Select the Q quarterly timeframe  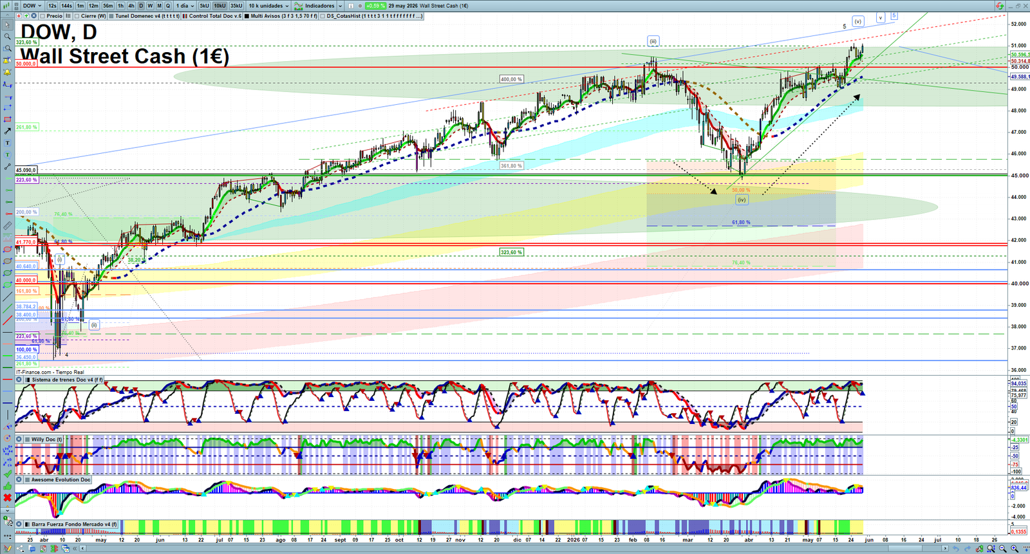[x=168, y=6]
